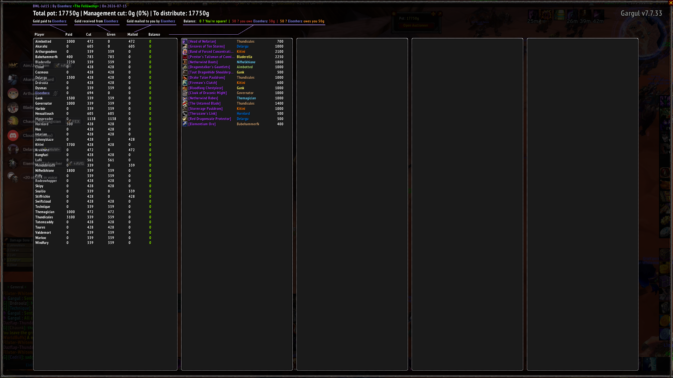Select the Therazane's Link item icon

point(185,114)
